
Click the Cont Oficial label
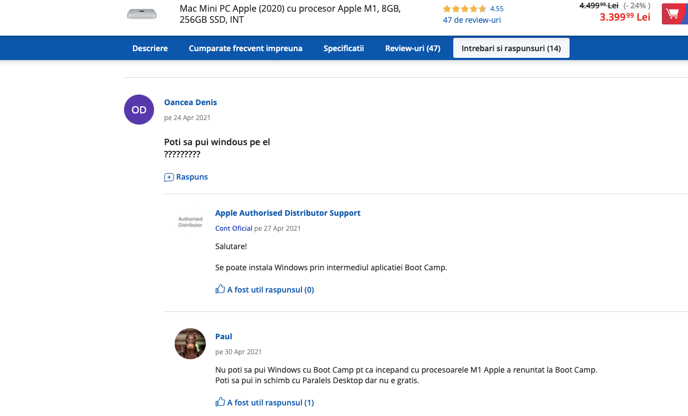pyautogui.click(x=234, y=229)
